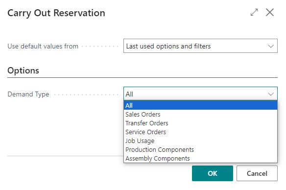Click the 'Use default values from' label
This screenshot has width=286, height=190.
(43, 46)
